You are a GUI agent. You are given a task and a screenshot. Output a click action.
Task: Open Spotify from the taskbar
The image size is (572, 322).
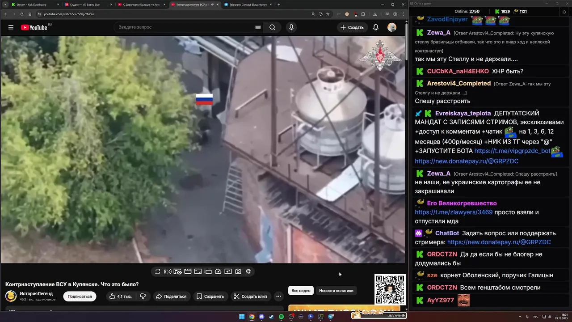[x=281, y=317]
